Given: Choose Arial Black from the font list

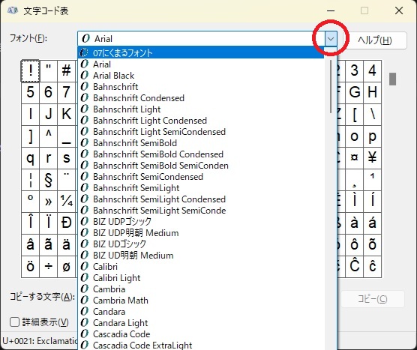Looking at the screenshot, I should coord(201,76).
